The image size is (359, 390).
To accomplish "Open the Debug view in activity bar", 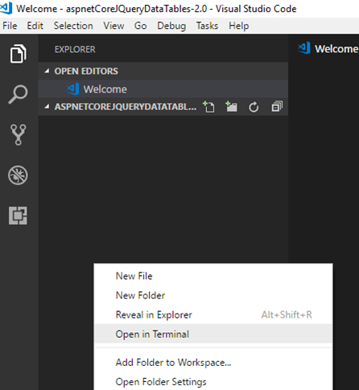I will (18, 175).
